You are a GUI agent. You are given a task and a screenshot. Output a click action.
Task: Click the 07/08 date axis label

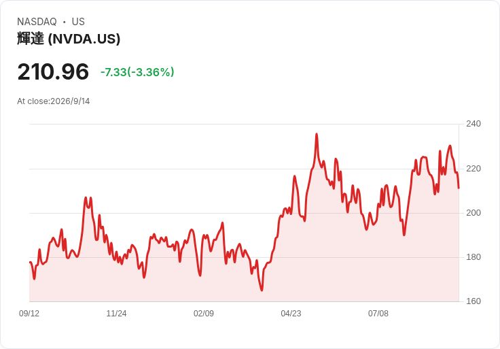[378, 314]
